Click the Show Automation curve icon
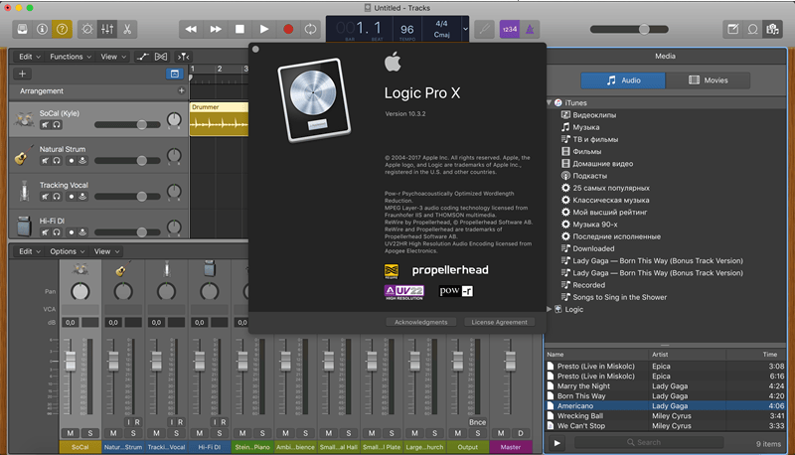The height and width of the screenshot is (455, 795). tap(142, 57)
